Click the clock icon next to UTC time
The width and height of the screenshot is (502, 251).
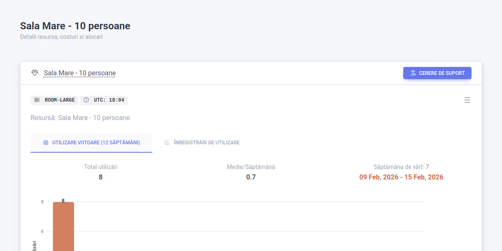tap(86, 100)
